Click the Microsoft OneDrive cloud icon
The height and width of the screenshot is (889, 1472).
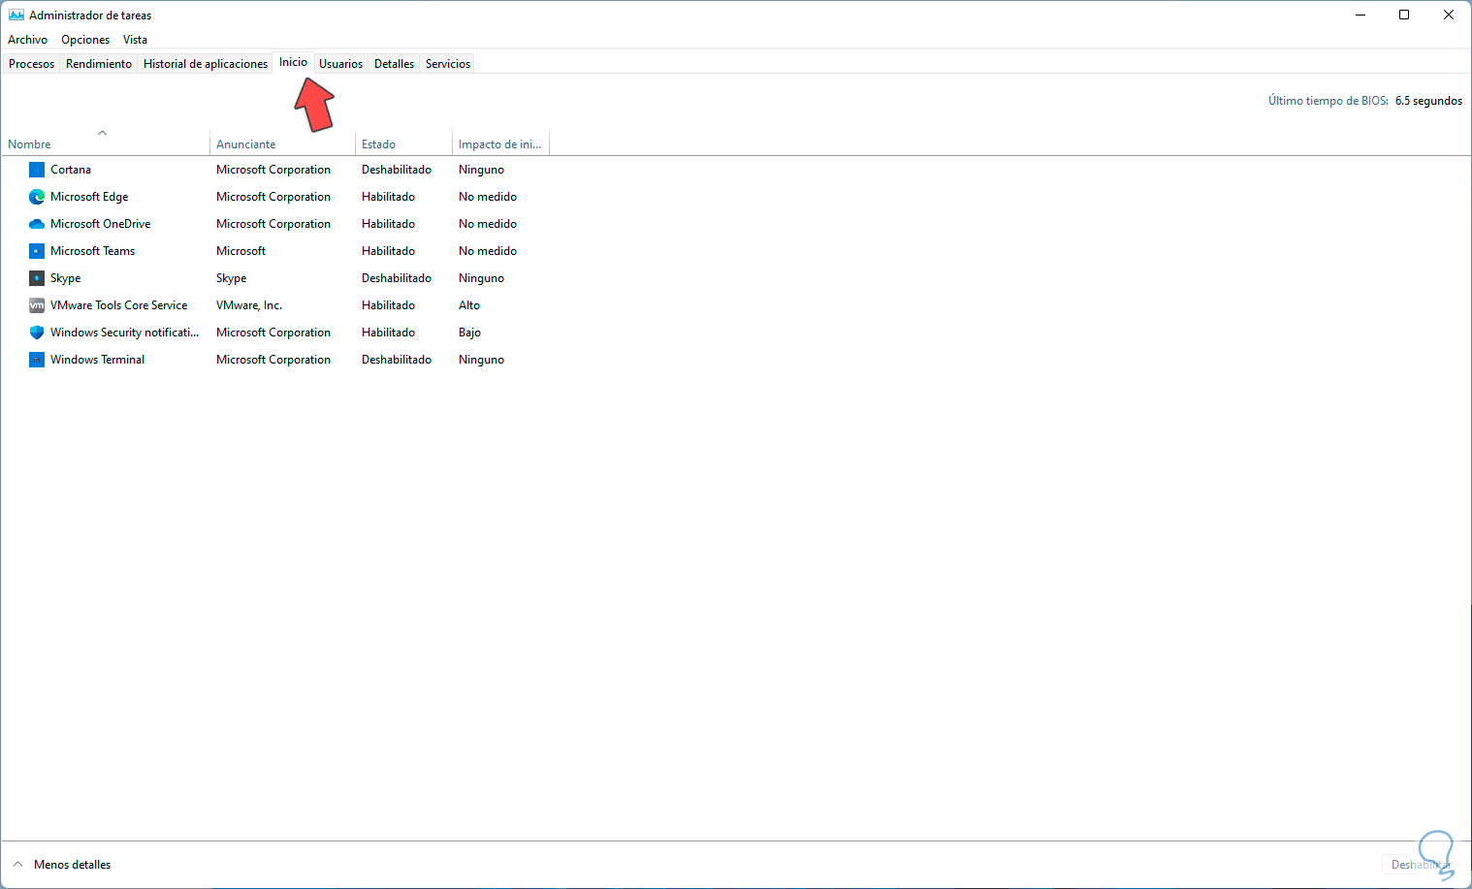(x=37, y=224)
